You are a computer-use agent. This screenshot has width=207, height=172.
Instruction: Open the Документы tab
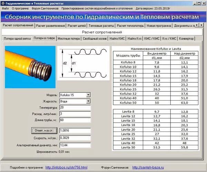[184, 26]
